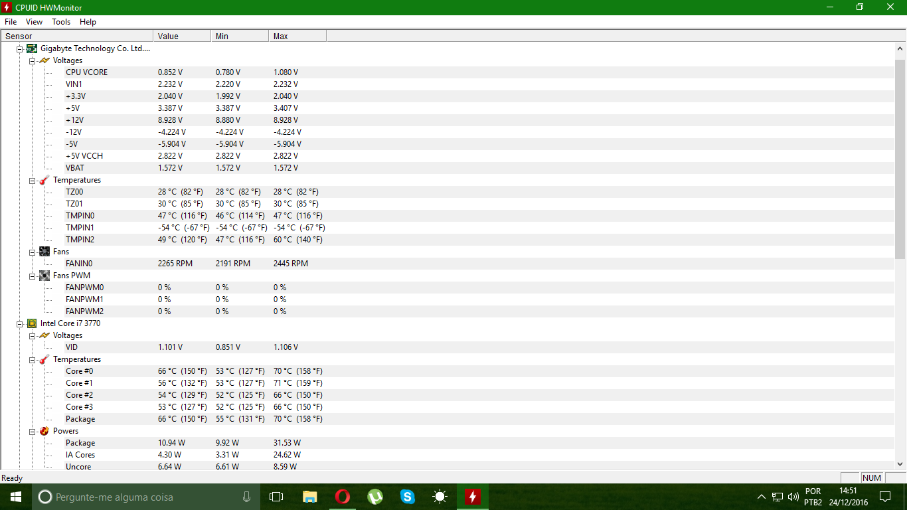
Task: Click the Value column header
Action: tap(182, 37)
